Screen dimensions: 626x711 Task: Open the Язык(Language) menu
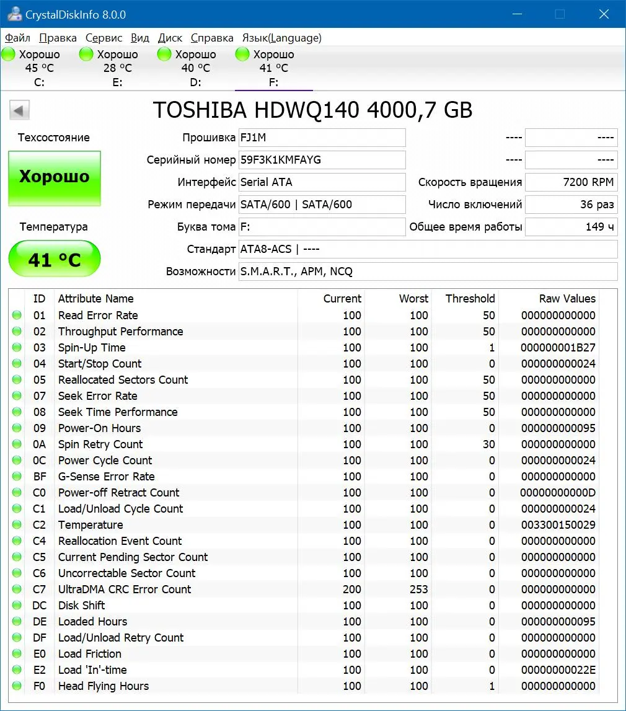[x=282, y=38]
